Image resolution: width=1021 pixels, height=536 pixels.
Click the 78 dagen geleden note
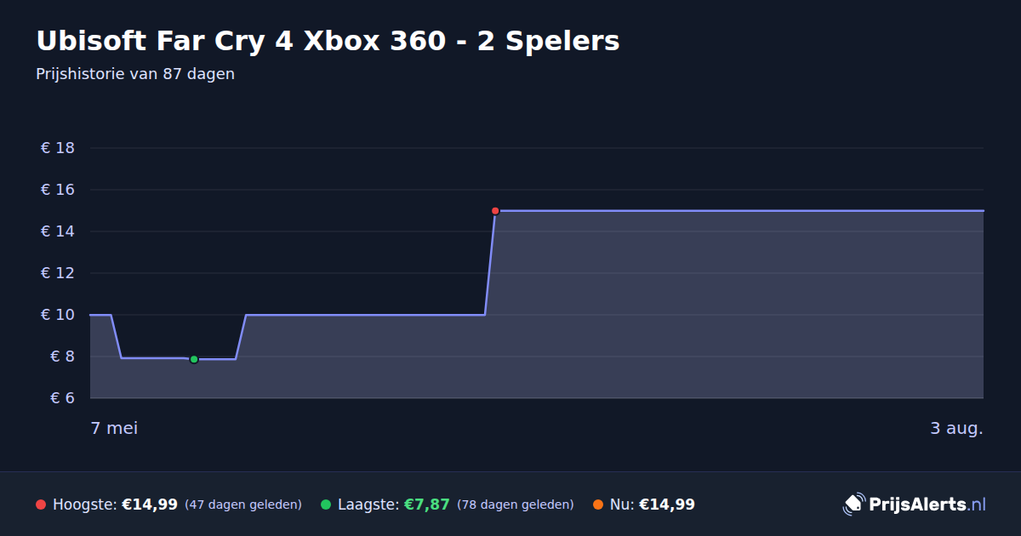point(516,505)
